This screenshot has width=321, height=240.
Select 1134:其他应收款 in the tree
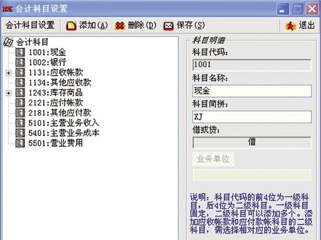tap(60, 82)
